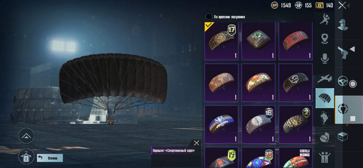Select the location pin category icon

325,39
